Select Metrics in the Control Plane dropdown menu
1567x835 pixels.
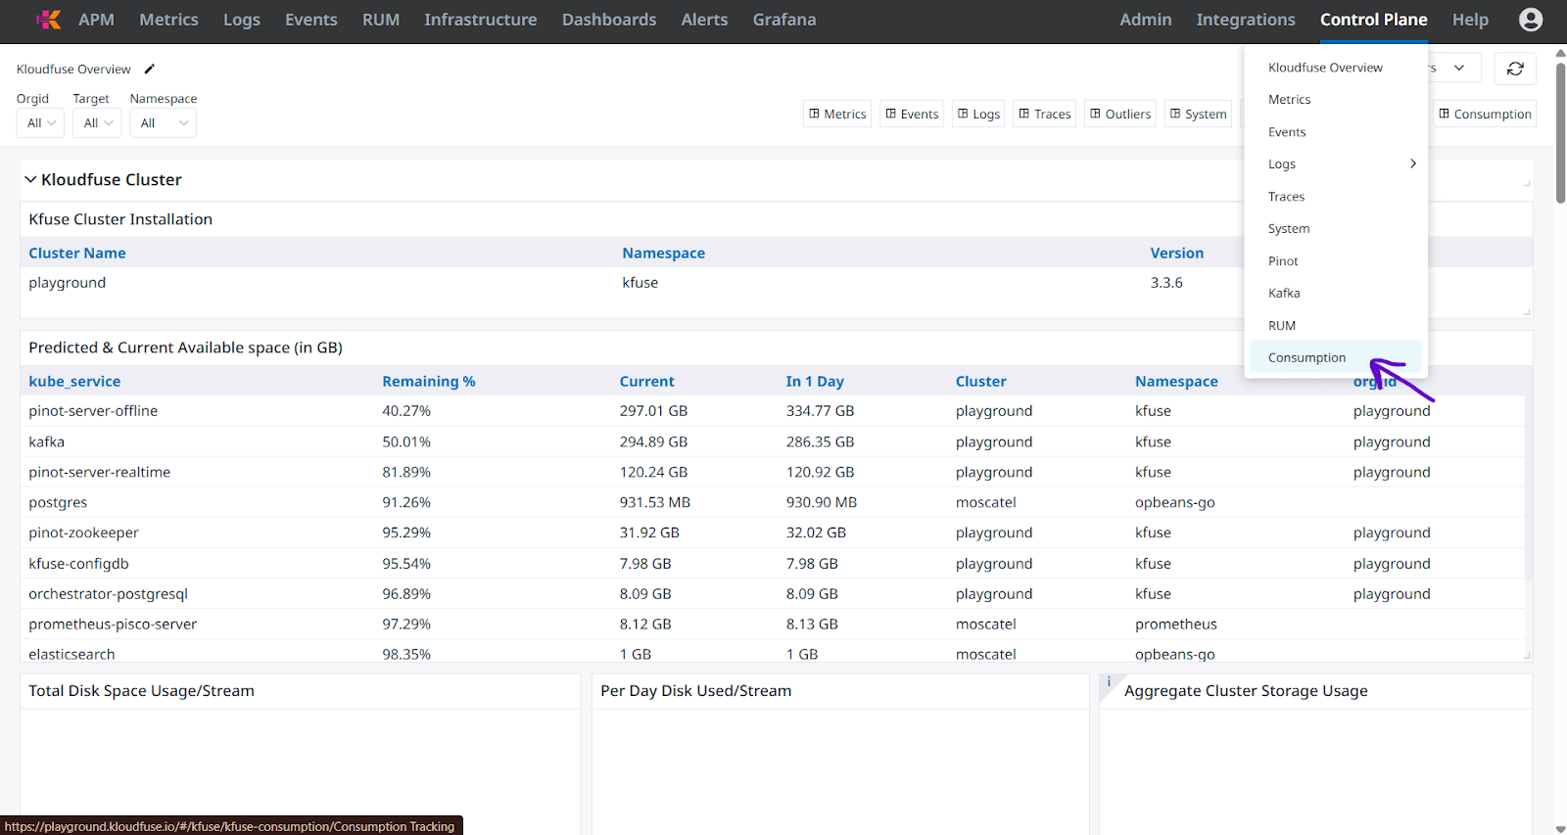[1336, 100]
